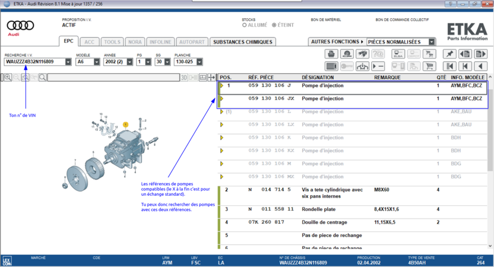The width and height of the screenshot is (494, 267).
Task: Click the DÉSIGNATION column header
Action: pyautogui.click(x=318, y=77)
